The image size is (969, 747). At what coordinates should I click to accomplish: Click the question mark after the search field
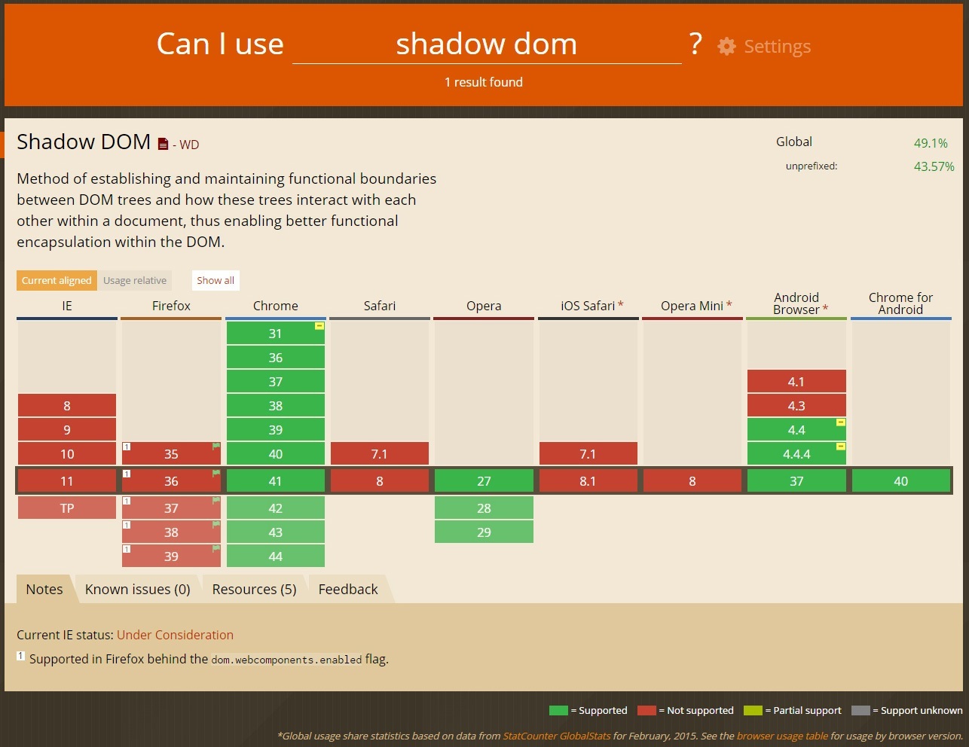click(695, 44)
